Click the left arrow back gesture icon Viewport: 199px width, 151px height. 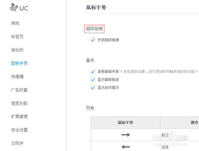pyautogui.click(x=126, y=147)
